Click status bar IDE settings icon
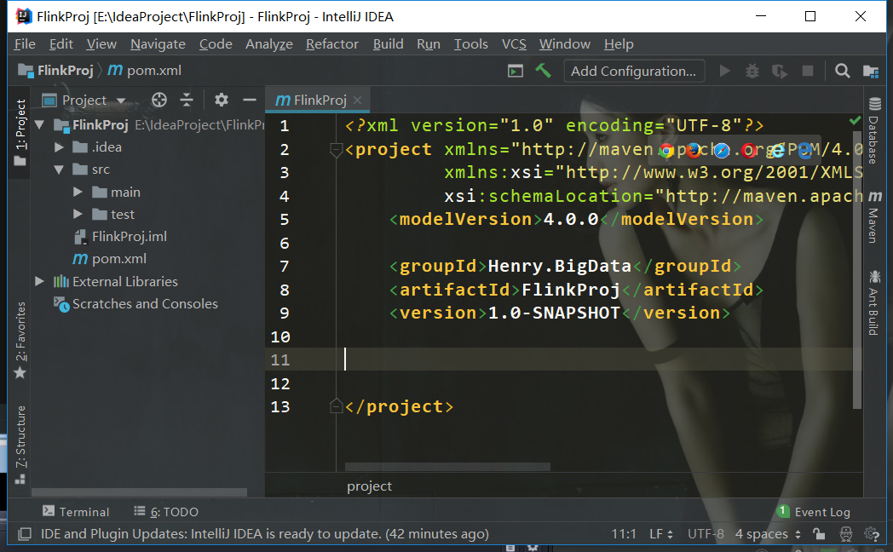 (872, 534)
